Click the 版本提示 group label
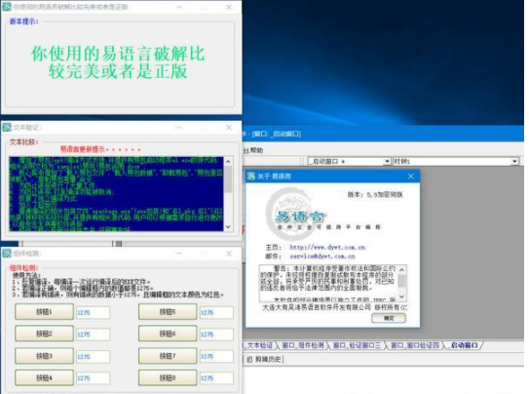529x394 pixels. [23, 21]
